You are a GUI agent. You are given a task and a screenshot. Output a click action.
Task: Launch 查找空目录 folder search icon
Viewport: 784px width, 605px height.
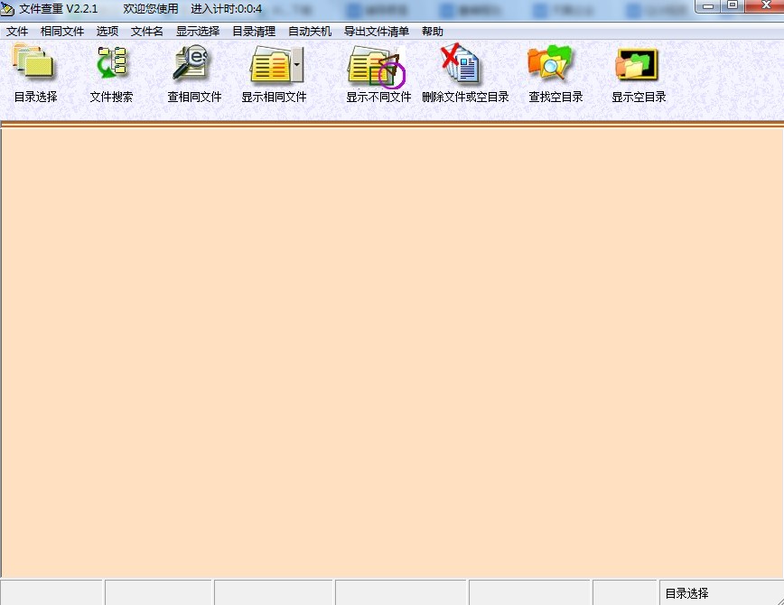(x=549, y=62)
